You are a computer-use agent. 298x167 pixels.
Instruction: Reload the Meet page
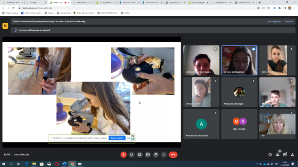(14, 8)
